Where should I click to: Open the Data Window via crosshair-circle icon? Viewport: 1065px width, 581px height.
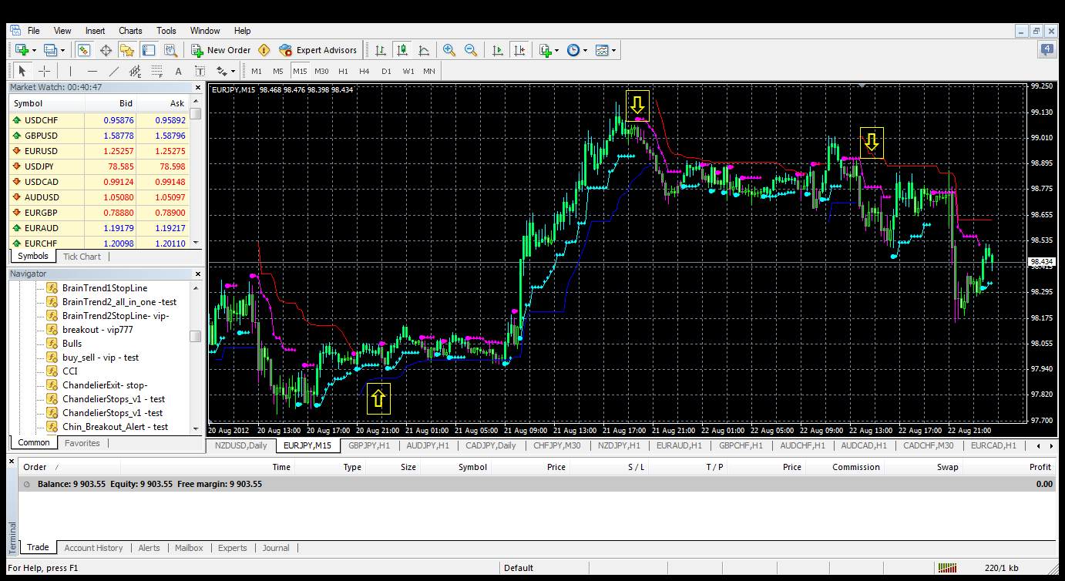106,50
